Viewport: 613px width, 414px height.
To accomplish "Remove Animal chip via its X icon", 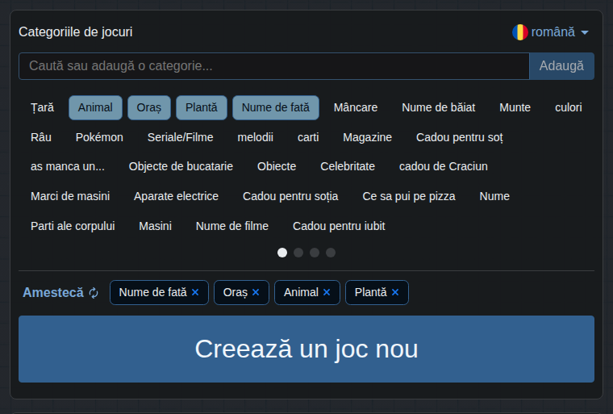I will [327, 292].
